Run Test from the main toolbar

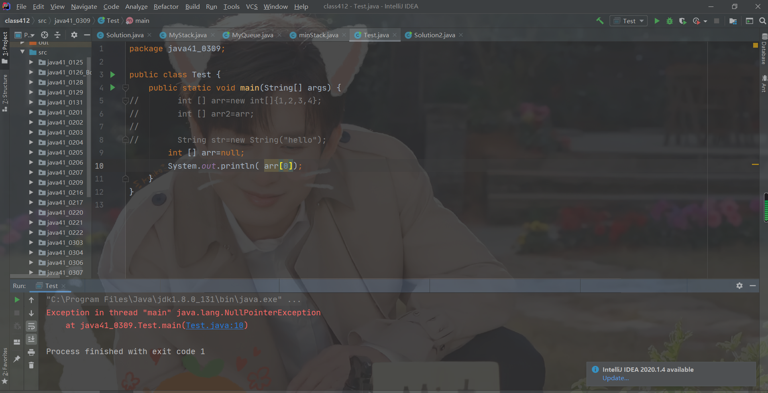click(x=657, y=21)
